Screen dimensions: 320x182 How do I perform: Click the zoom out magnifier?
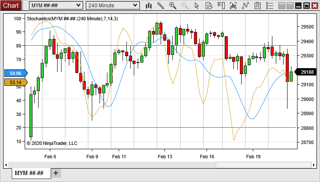tap(185, 6)
